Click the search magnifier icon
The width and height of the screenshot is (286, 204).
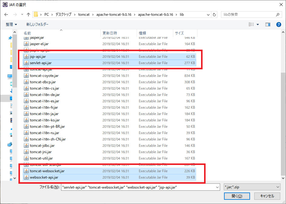278,15
